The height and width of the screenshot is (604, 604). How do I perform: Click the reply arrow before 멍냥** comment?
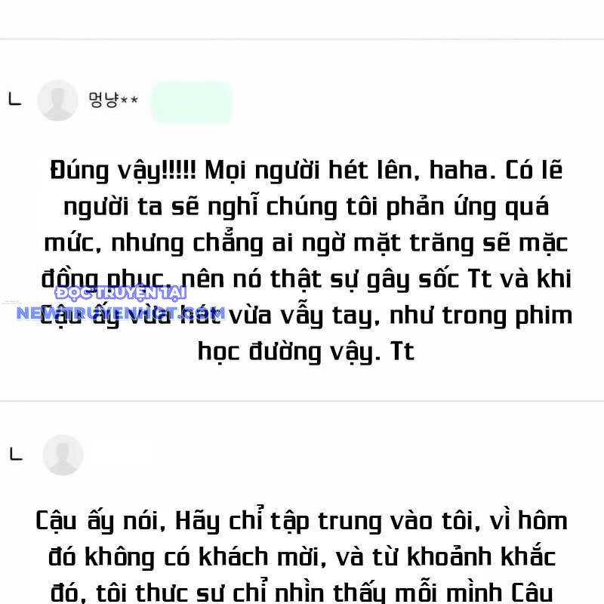(15, 100)
